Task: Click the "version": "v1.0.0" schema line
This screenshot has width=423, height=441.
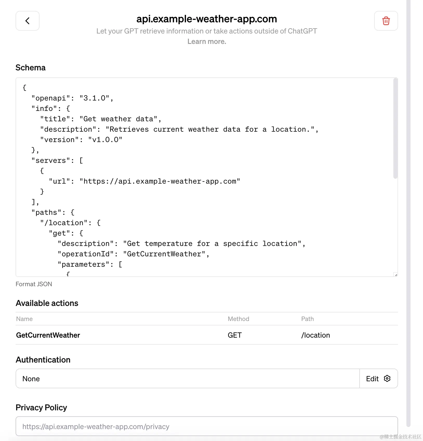Action: [x=81, y=140]
